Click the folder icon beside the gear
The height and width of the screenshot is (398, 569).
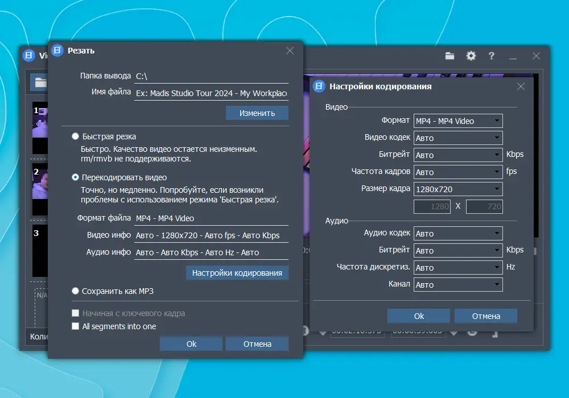pyautogui.click(x=450, y=56)
